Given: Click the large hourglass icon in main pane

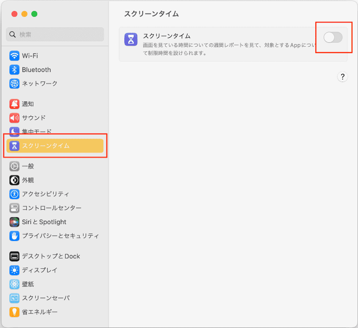Looking at the screenshot, I should click(131, 39).
